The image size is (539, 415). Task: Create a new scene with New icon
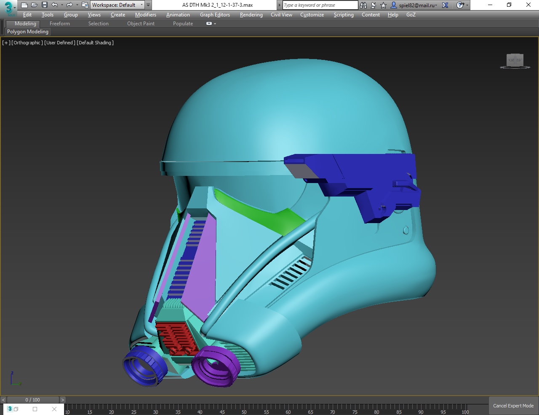click(24, 5)
